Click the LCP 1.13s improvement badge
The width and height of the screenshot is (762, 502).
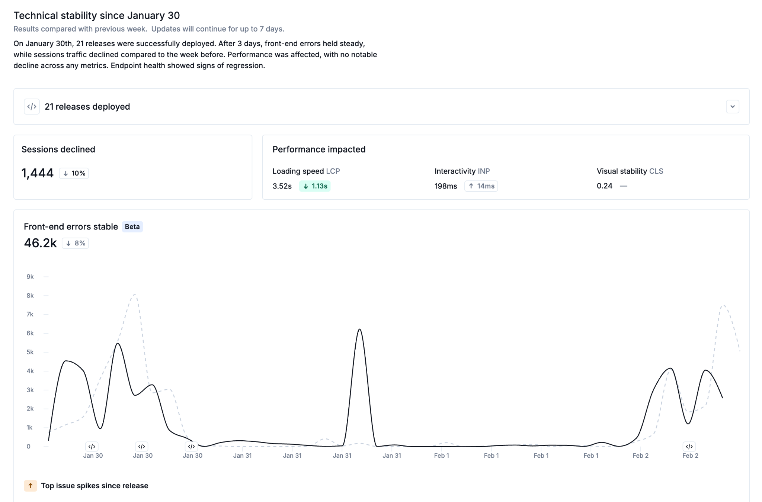315,186
